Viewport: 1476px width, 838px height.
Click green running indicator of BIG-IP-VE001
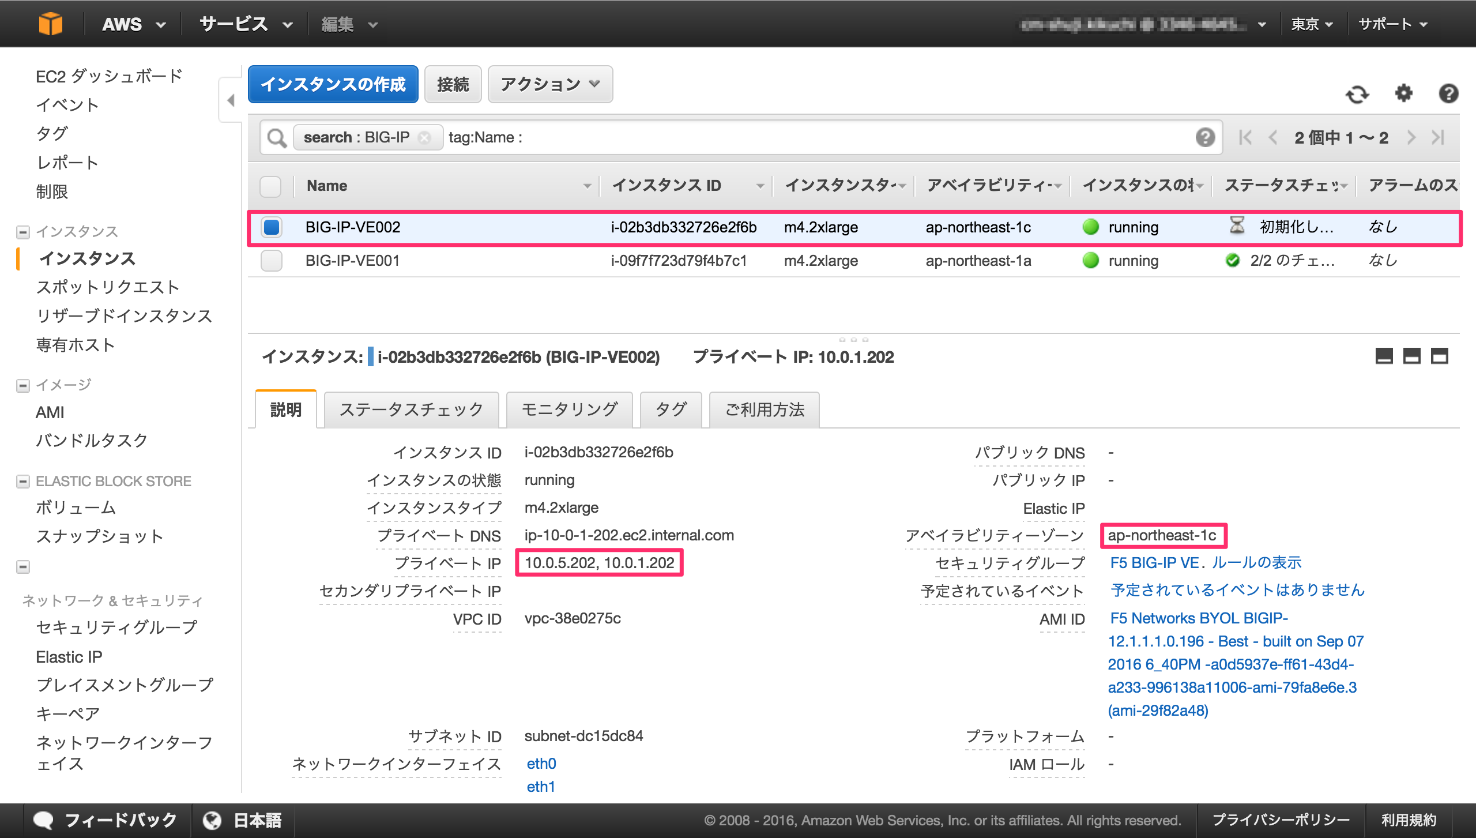coord(1090,261)
